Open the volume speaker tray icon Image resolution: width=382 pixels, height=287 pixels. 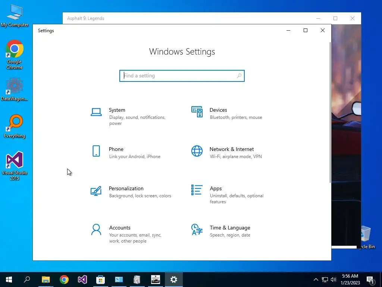(334, 280)
